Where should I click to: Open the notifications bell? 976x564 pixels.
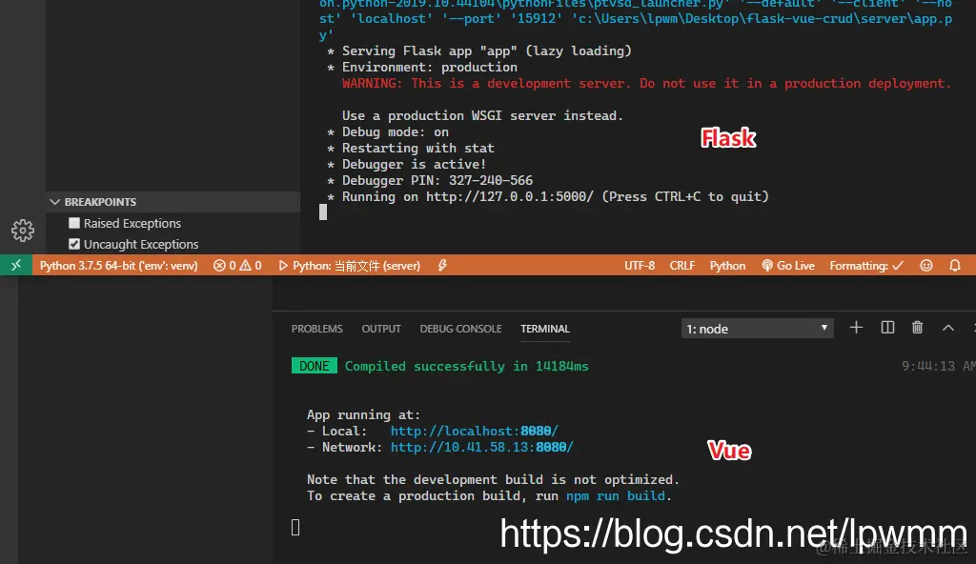pos(955,265)
